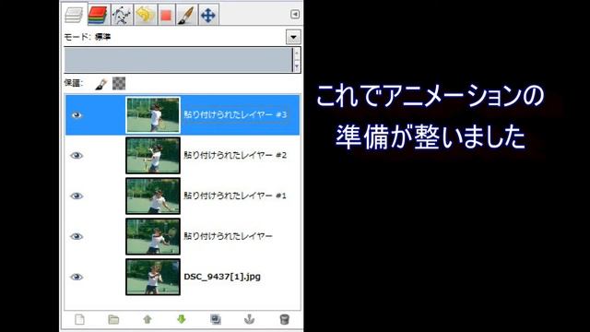The height and width of the screenshot is (332, 590).
Task: Toggle lock alpha channel checkerboard icon
Action: tap(119, 84)
